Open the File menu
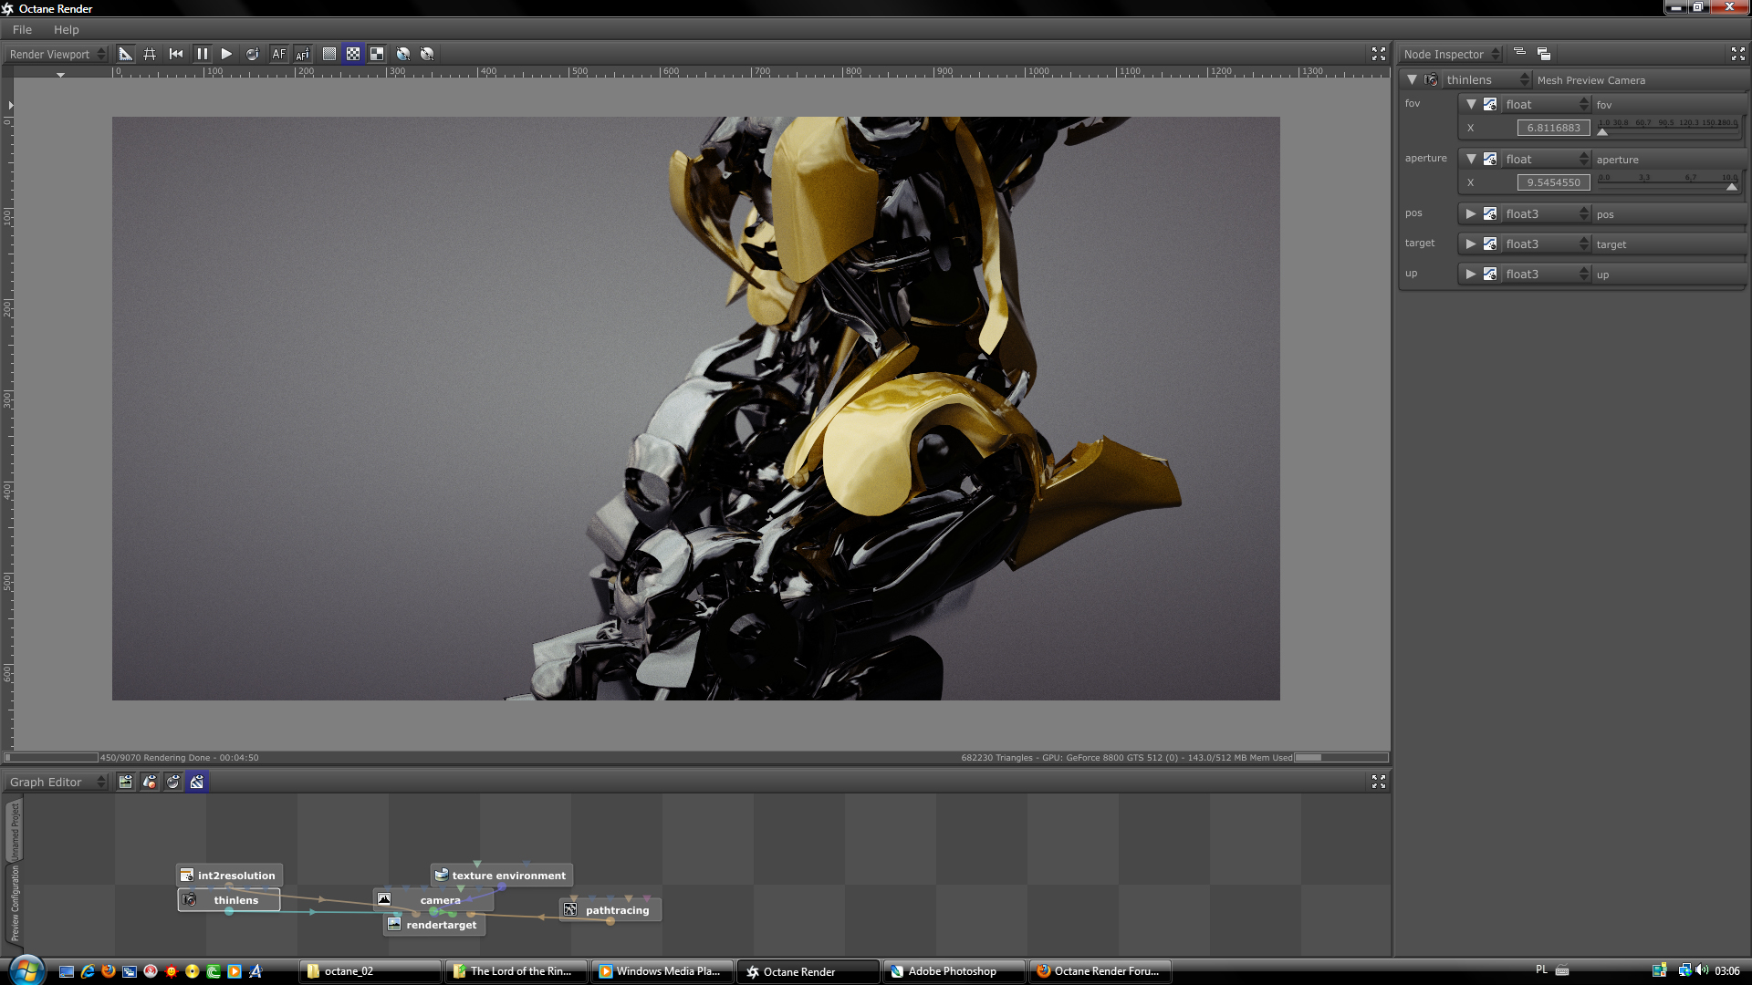 pyautogui.click(x=22, y=29)
